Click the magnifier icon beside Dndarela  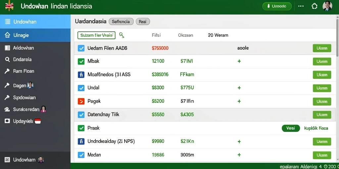[x=7, y=59]
